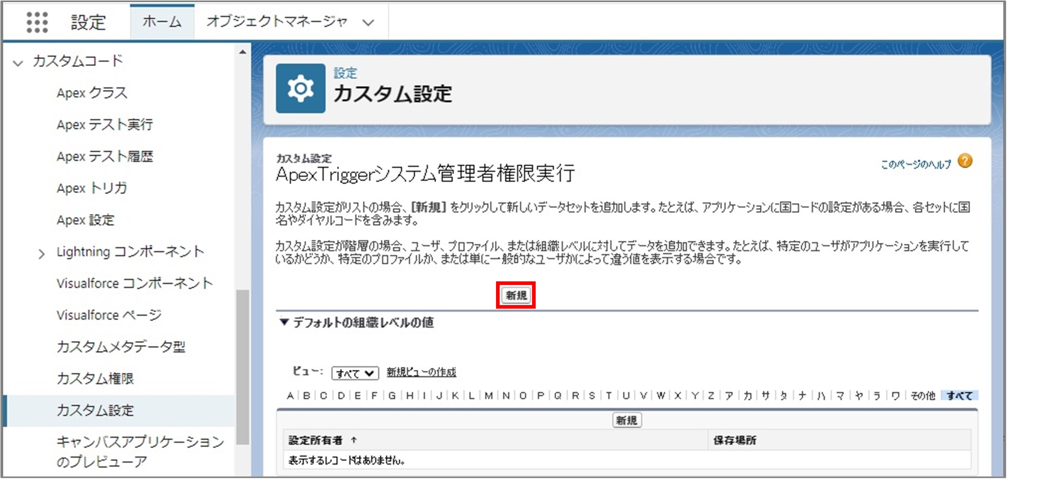Collapse the カスタムコード section chevron
Screen dimensions: 1043x481
(x=18, y=63)
